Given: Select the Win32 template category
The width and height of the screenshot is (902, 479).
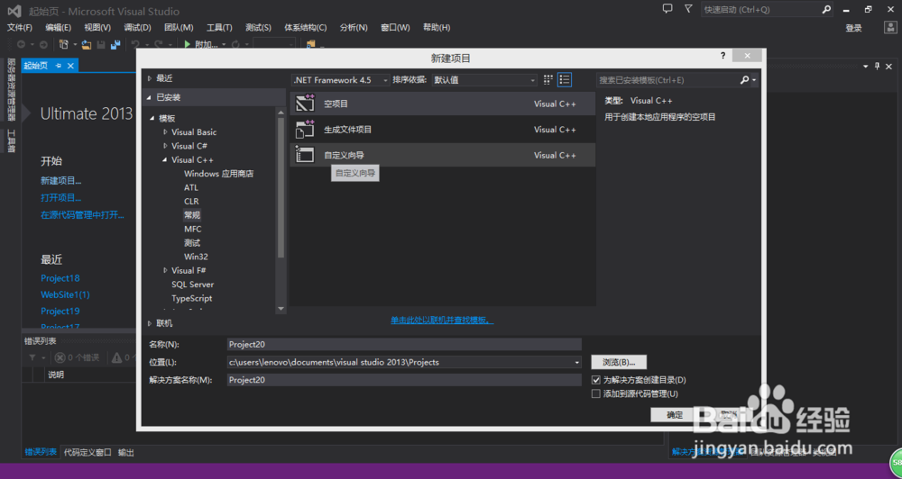Looking at the screenshot, I should pos(196,257).
